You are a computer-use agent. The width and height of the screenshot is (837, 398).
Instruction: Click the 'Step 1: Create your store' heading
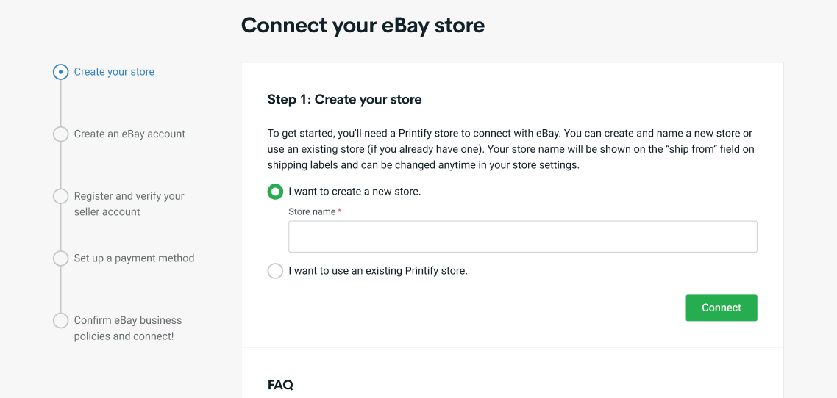click(344, 100)
